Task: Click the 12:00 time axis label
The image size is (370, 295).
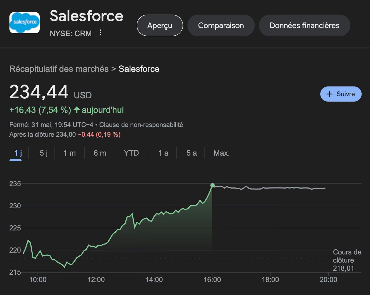Action: point(96,280)
